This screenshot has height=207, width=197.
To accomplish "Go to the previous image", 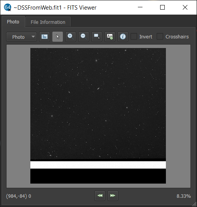I will click(x=100, y=195).
